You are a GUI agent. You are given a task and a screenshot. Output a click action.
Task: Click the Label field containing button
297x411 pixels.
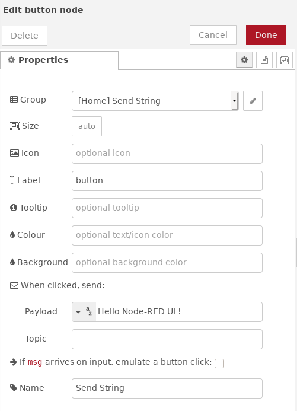point(167,181)
